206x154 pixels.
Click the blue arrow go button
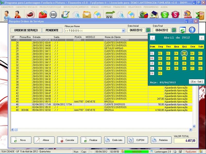coord(192,30)
